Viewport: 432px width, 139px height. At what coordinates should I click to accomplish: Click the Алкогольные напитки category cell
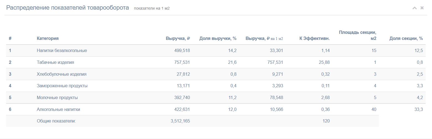tap(58, 110)
